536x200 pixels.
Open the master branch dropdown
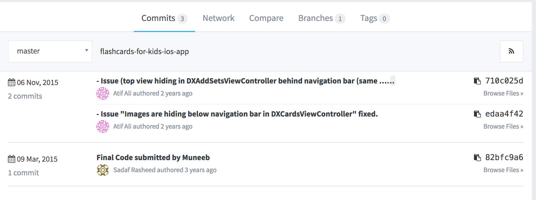(50, 51)
